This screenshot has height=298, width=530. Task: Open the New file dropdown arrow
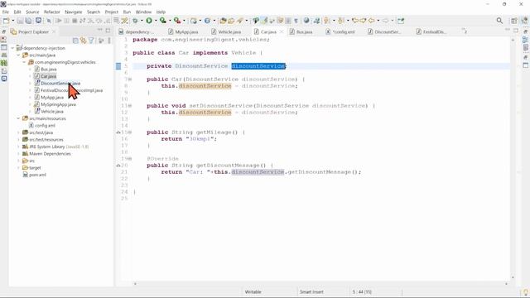coord(13,21)
